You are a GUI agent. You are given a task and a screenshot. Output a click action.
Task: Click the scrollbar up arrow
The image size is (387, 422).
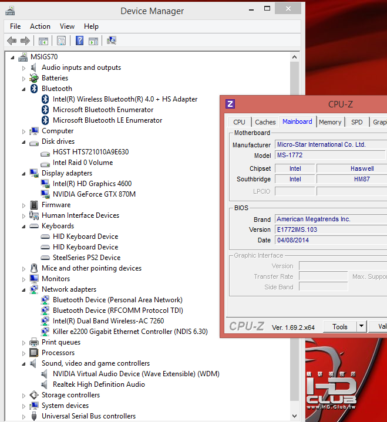click(x=294, y=57)
